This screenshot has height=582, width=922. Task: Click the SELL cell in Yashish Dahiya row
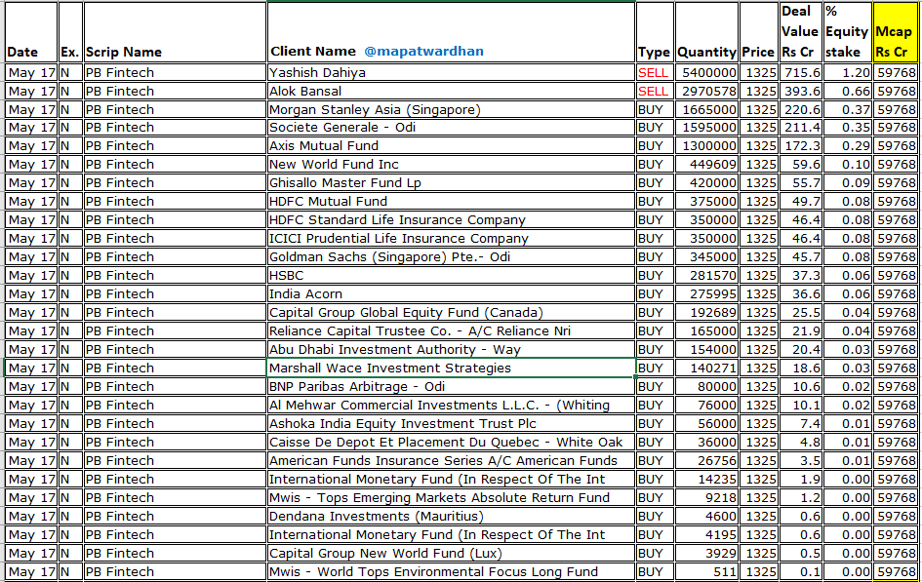coord(655,73)
